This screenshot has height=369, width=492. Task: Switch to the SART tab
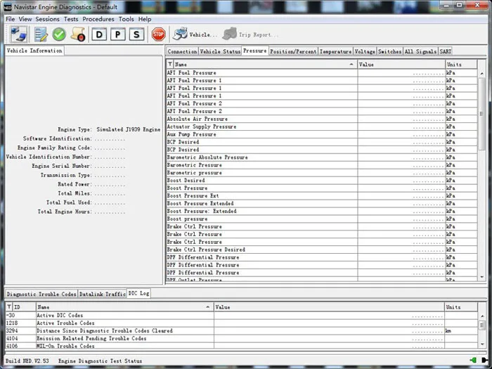click(x=445, y=51)
